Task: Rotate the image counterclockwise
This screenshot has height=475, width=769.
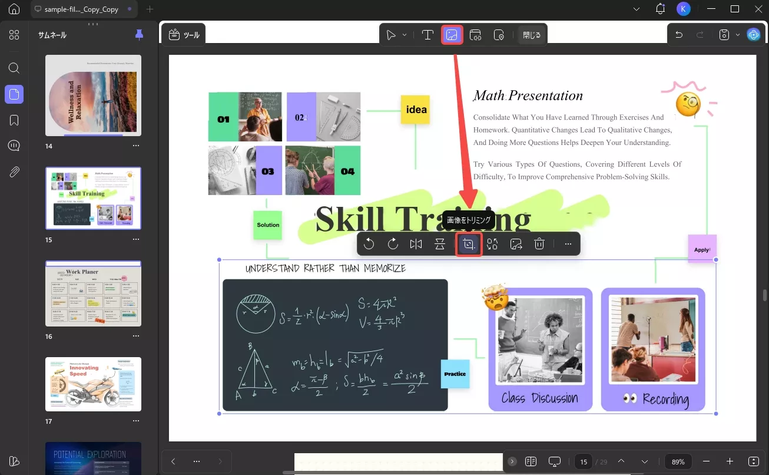Action: pyautogui.click(x=369, y=244)
